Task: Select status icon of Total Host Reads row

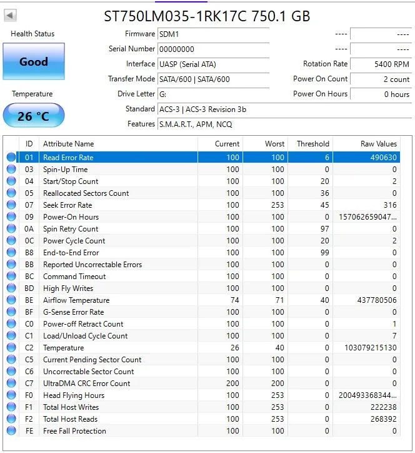Action: [11, 419]
